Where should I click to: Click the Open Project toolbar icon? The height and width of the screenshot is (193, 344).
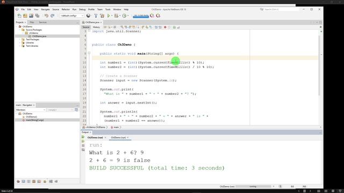click(x=31, y=16)
